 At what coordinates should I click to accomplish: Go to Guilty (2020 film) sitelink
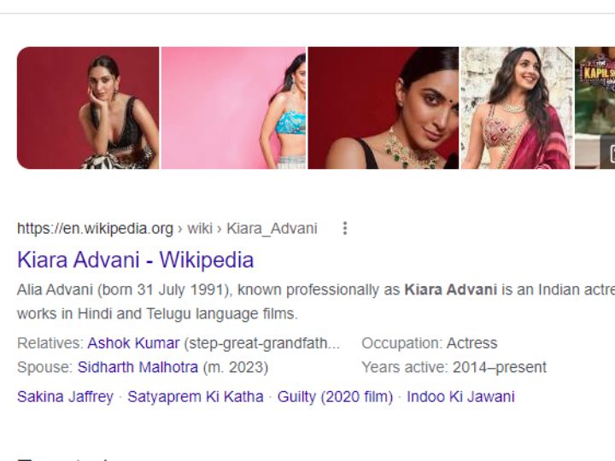[335, 397]
